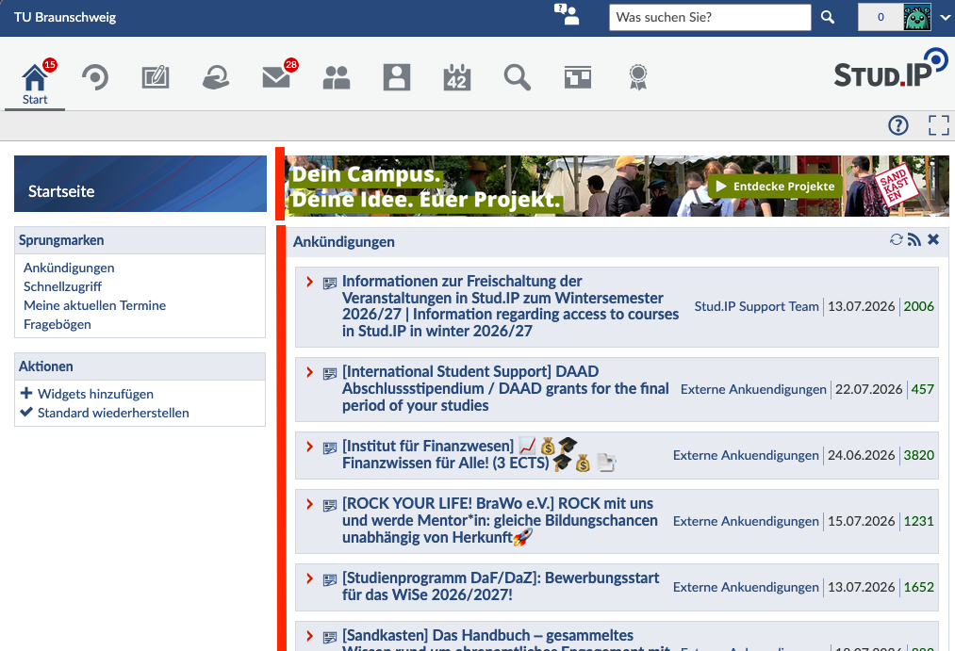
Task: Click Externe Ankuendigungen author of DAAD entry
Action: (x=753, y=389)
